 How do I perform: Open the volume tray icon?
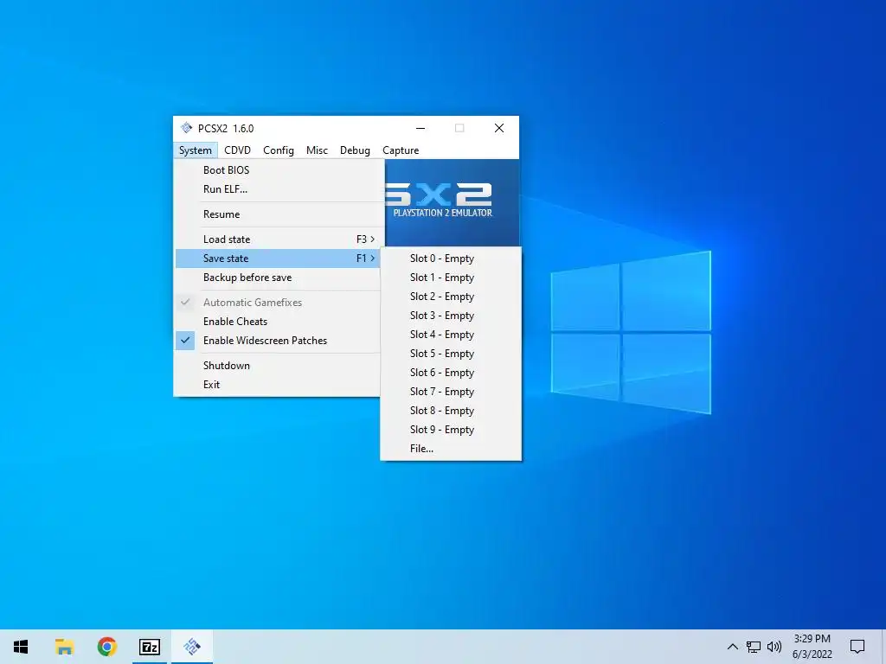point(774,647)
